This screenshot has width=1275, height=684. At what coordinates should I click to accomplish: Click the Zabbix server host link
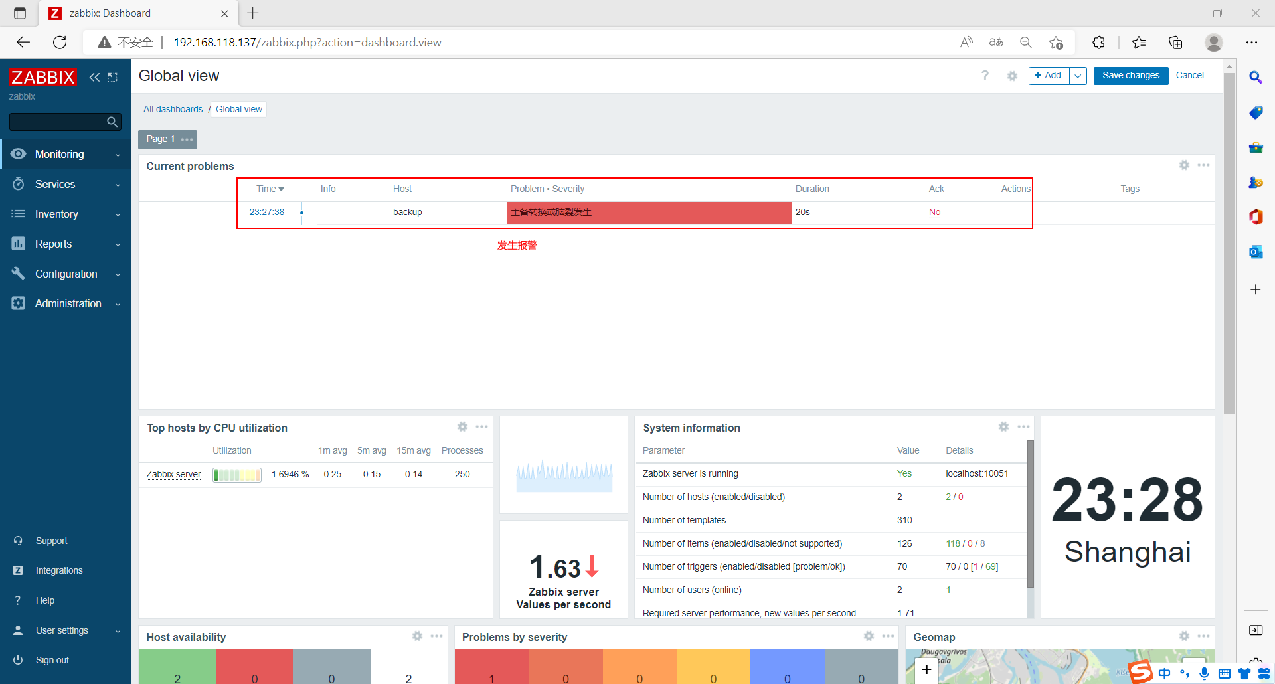pyautogui.click(x=173, y=474)
